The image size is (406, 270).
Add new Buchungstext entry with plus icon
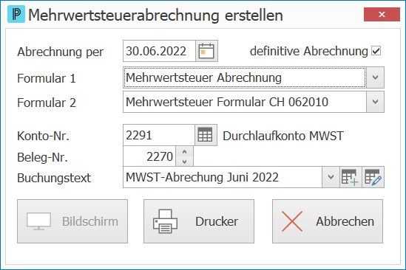[x=351, y=177]
